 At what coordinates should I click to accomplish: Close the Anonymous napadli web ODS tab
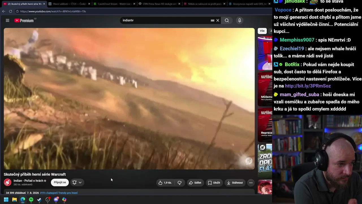click(269, 4)
